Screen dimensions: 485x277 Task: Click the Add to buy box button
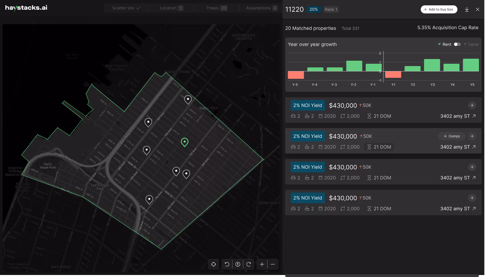pyautogui.click(x=439, y=9)
